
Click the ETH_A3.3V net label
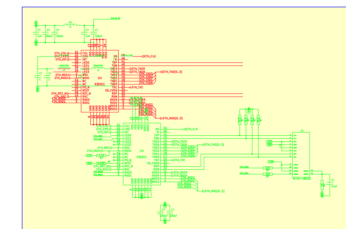pyautogui.click(x=115, y=18)
